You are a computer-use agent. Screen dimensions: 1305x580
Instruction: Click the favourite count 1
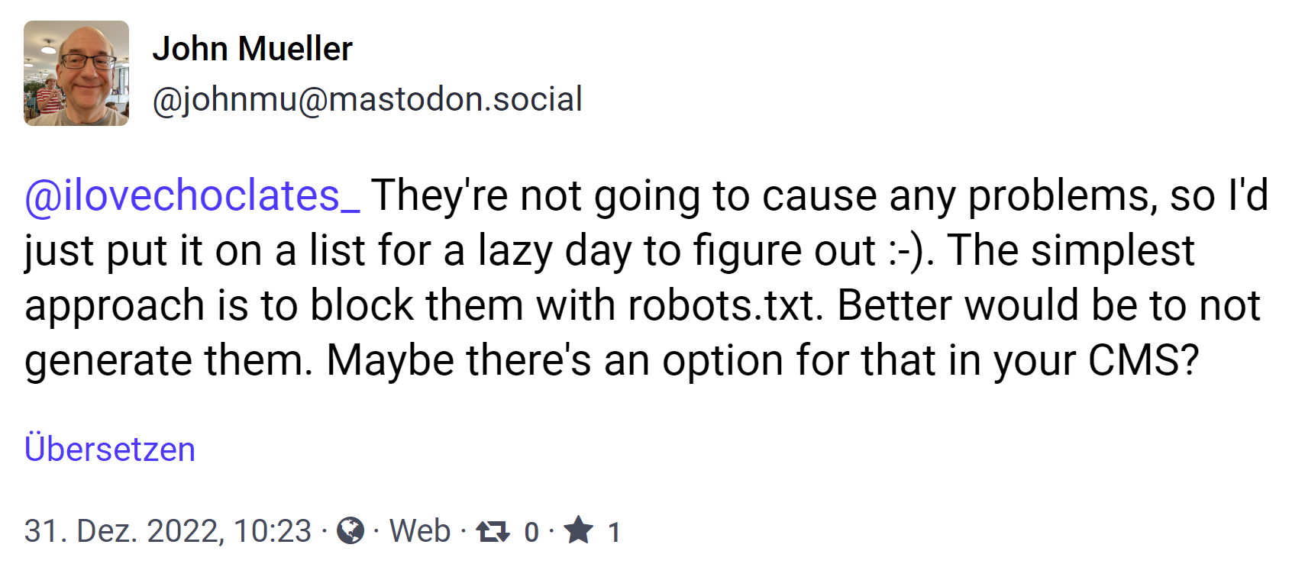point(613,532)
